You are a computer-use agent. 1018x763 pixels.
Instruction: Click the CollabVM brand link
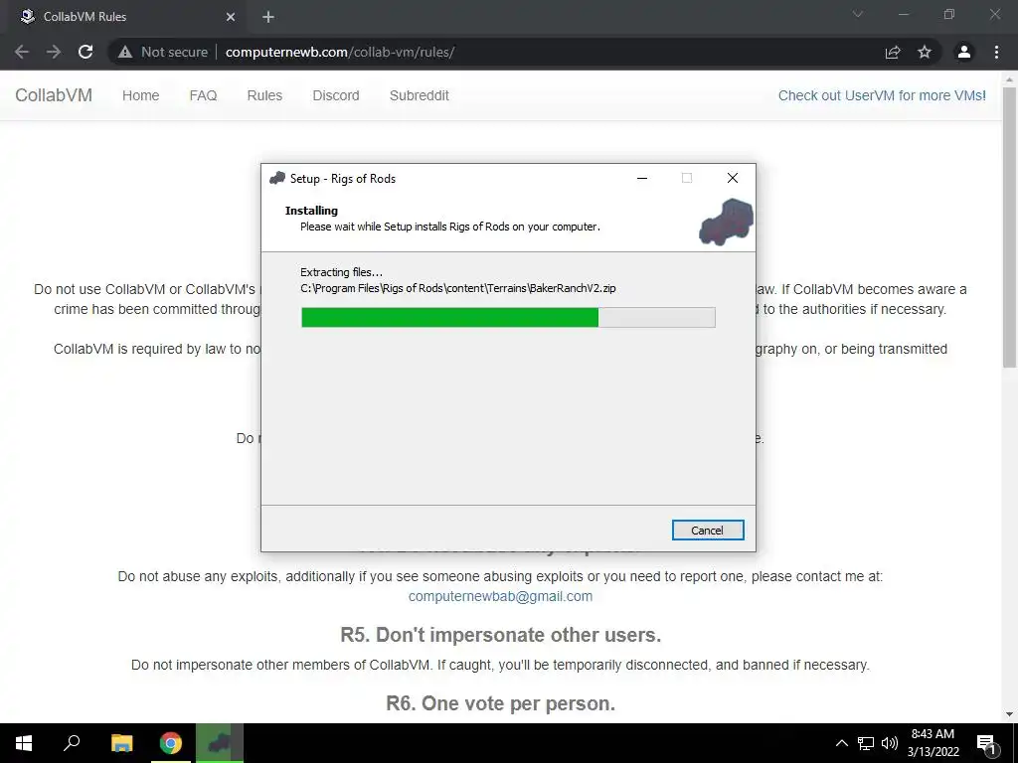tap(54, 95)
